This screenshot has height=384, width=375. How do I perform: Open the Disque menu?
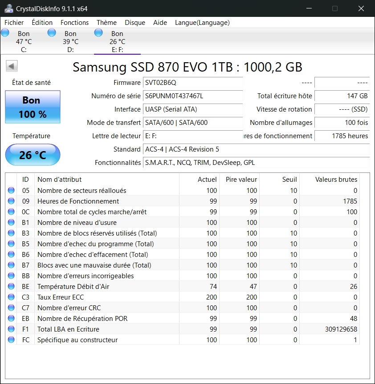pyautogui.click(x=135, y=23)
